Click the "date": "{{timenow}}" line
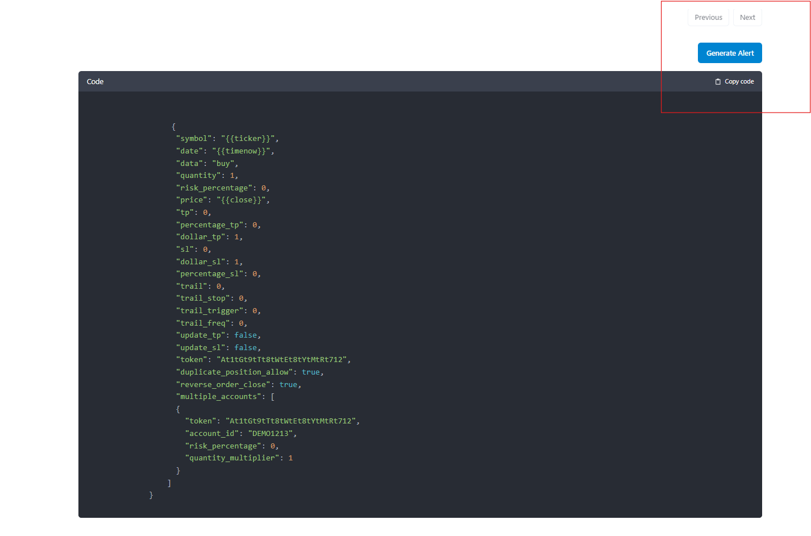Screen dimensions: 811x536 click(x=225, y=151)
